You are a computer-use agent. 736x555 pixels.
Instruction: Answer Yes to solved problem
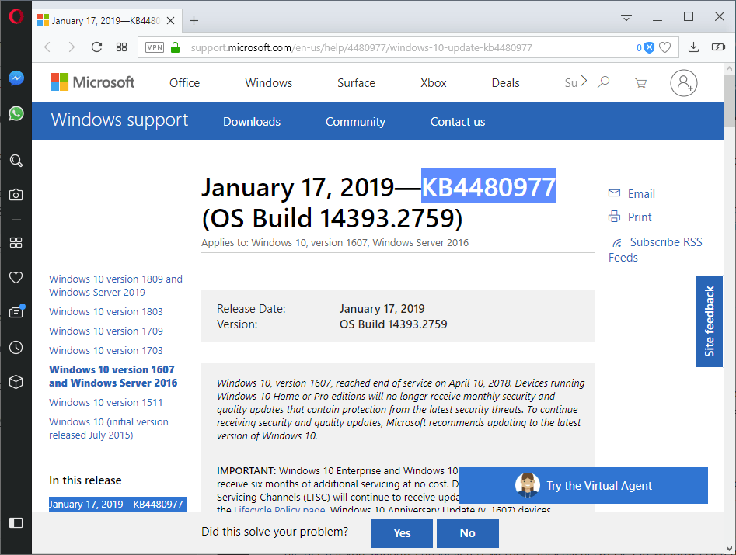(402, 533)
